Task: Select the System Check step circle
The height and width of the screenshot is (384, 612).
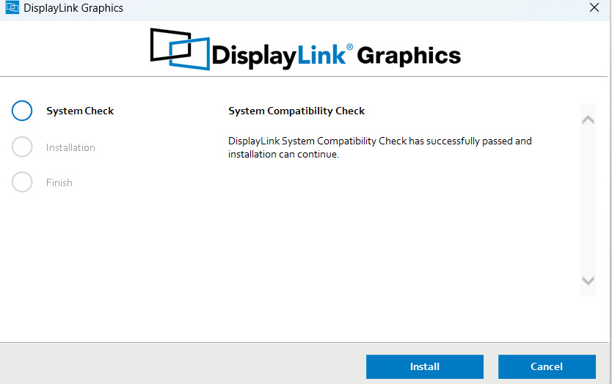Action: coord(22,111)
